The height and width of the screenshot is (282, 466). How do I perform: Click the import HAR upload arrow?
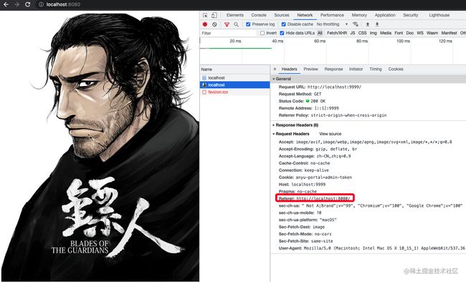368,24
